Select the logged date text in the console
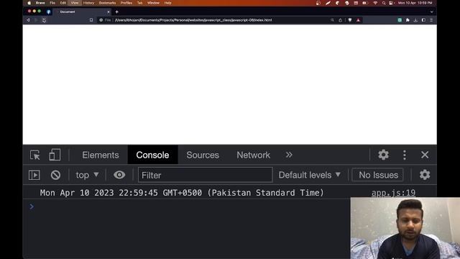 182,193
